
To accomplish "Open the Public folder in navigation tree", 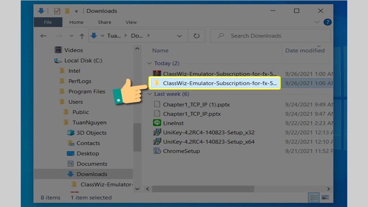I will point(80,112).
